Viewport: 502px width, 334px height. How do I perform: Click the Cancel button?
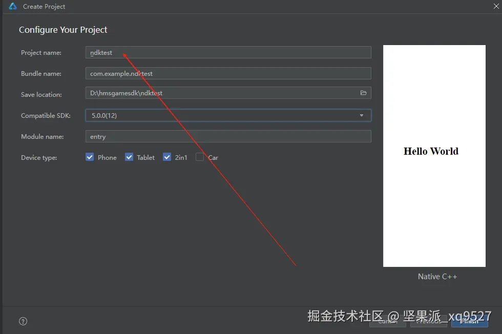388,321
